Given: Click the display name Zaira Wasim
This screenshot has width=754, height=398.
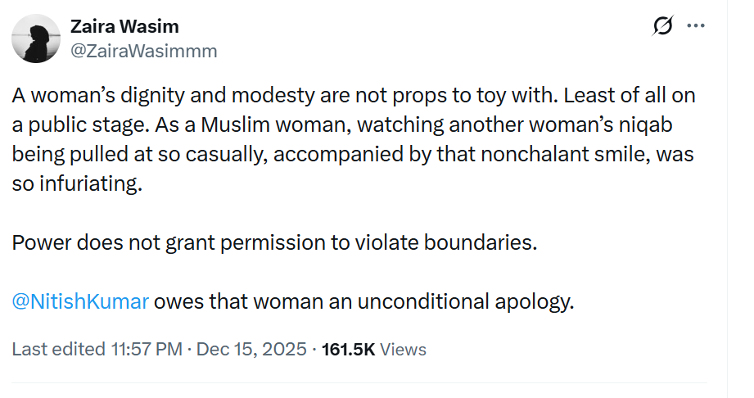Looking at the screenshot, I should [x=124, y=27].
